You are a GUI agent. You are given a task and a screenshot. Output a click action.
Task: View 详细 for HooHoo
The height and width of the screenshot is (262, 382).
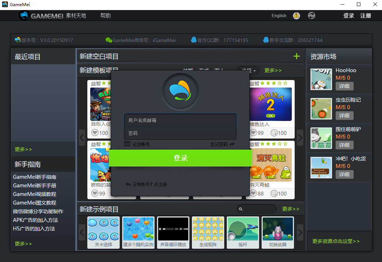coord(344,86)
